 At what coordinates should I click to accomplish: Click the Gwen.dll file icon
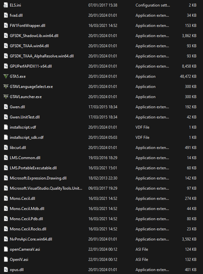(6, 107)
